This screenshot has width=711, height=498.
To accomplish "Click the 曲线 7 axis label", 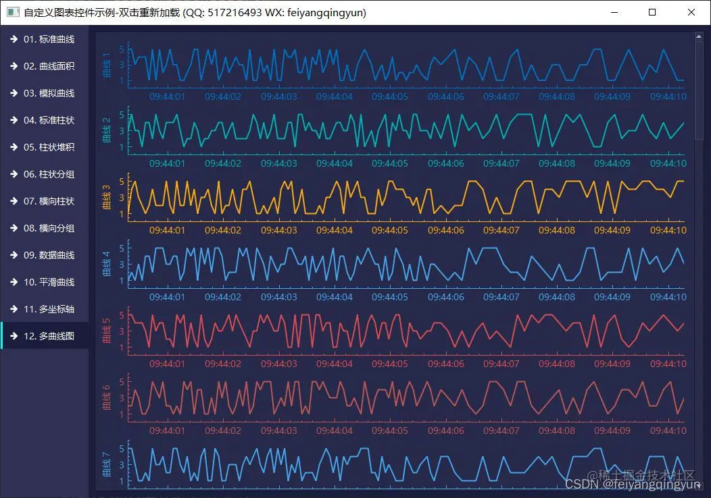I will coord(107,464).
